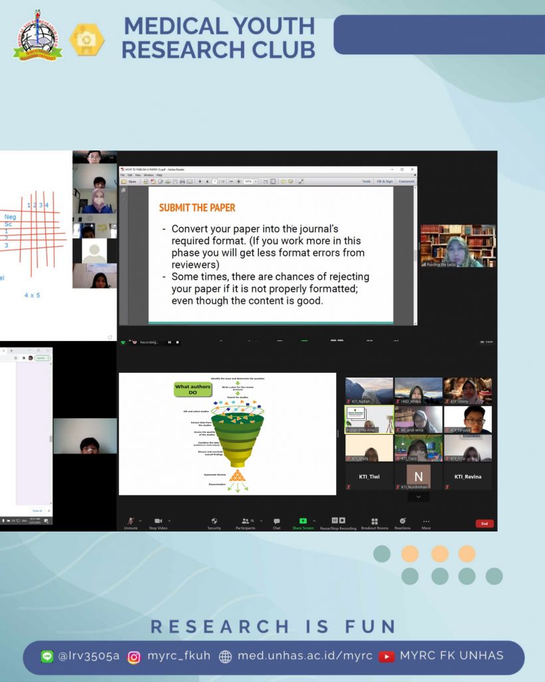Click the fit page icon in Adobe Reader

[x=273, y=181]
